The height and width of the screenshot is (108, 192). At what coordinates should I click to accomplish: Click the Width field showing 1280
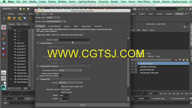point(64,95)
